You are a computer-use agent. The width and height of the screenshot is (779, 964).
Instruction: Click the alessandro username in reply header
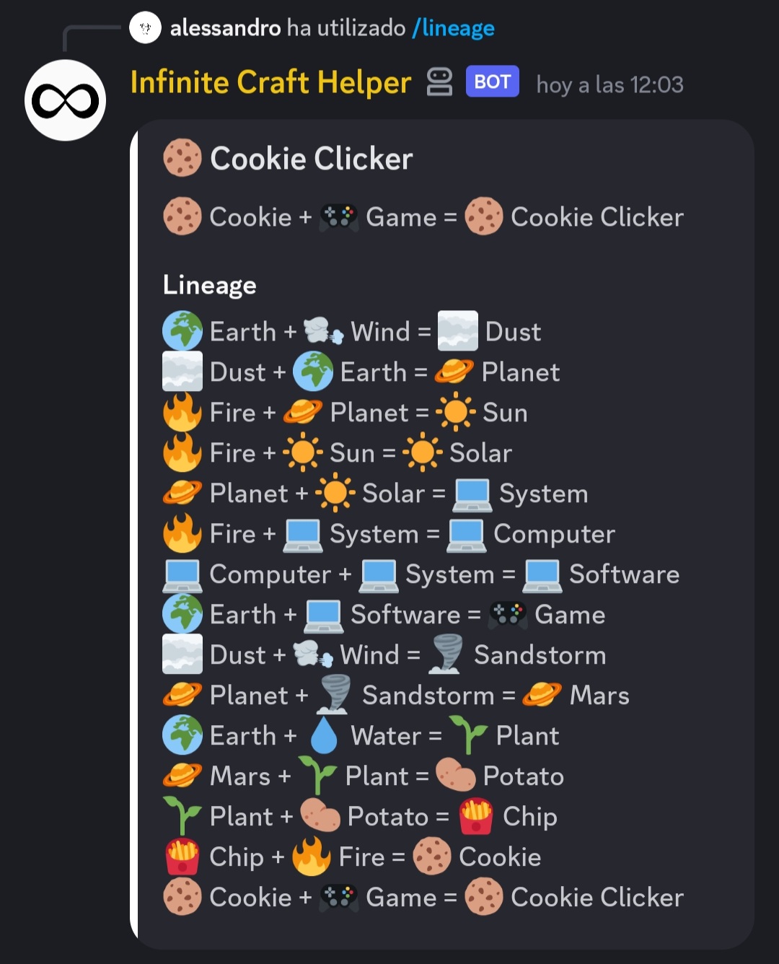tap(225, 28)
